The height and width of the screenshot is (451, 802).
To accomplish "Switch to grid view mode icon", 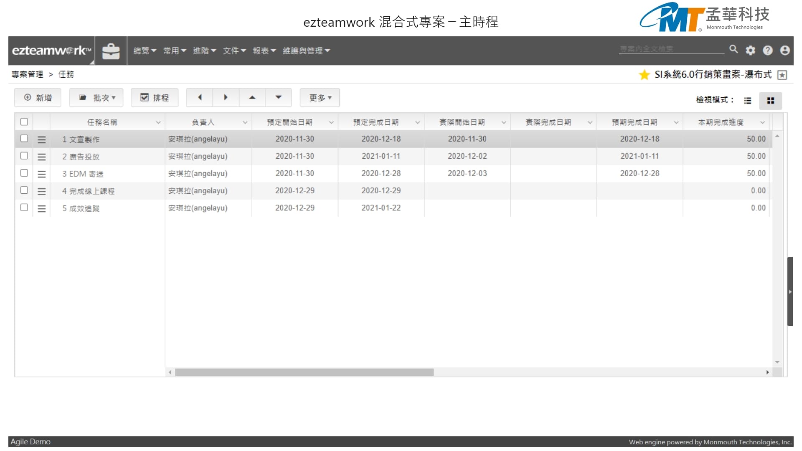I will pos(771,101).
